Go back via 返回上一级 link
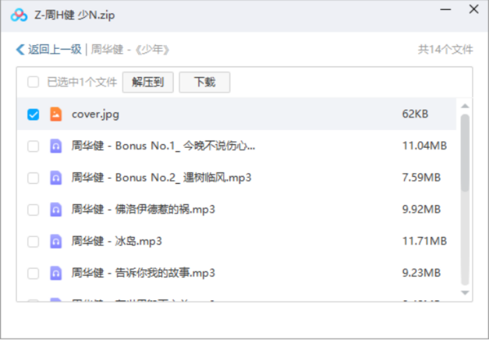The width and height of the screenshot is (489, 340). click(x=54, y=50)
